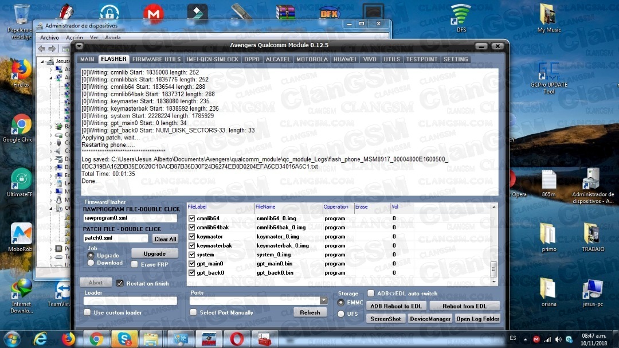619x348 pixels.
Task: Click ADB Reboot to EDL button
Action: pyautogui.click(x=396, y=306)
